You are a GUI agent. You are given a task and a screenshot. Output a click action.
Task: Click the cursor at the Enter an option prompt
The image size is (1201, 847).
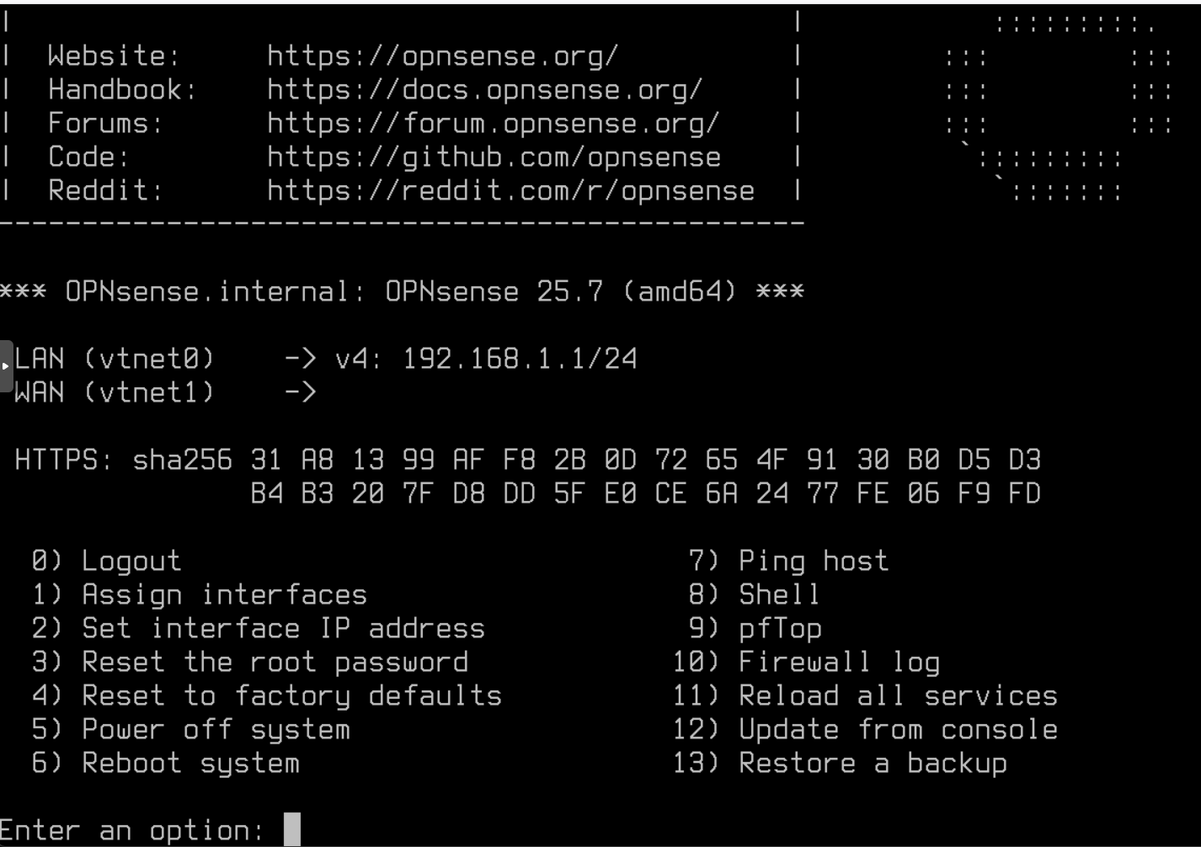pyautogui.click(x=292, y=829)
